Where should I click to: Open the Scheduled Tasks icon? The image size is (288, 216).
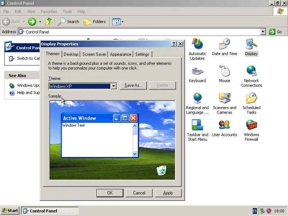[x=251, y=98]
